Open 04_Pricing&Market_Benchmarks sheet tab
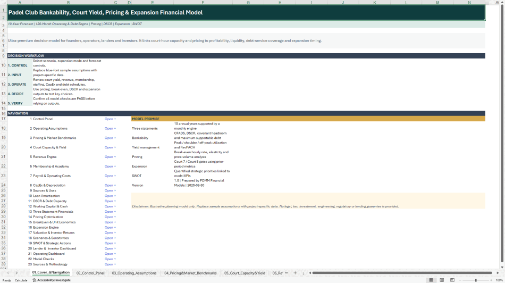Viewport: 505px width, 283px height. click(190, 273)
